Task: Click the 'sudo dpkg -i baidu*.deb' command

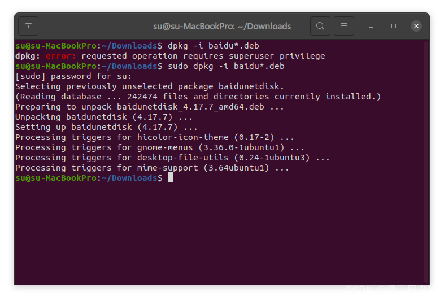Action: point(226,66)
